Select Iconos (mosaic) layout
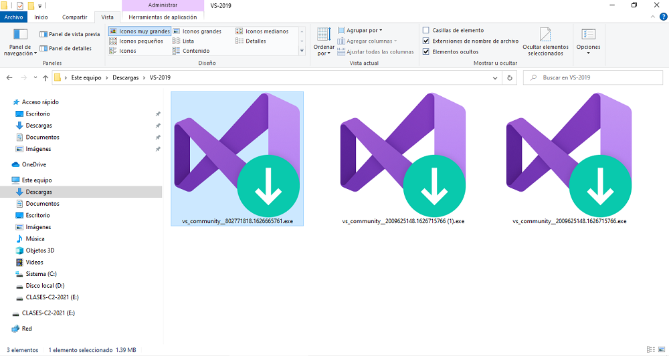Viewport: 669px width, 356px height. (x=123, y=51)
